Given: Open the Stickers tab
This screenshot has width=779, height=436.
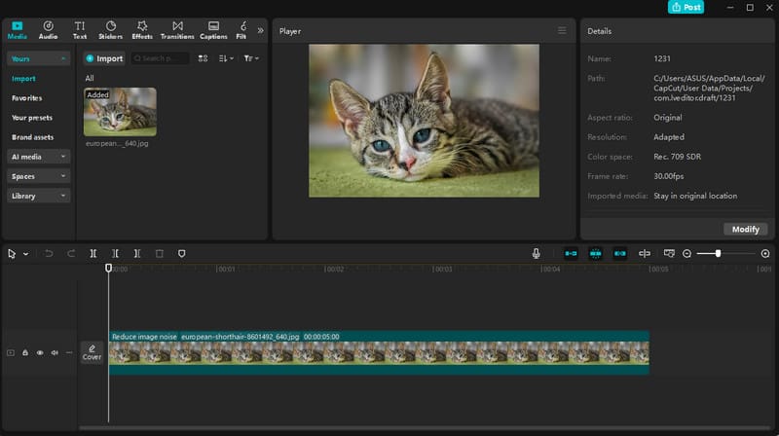Looking at the screenshot, I should (110, 30).
